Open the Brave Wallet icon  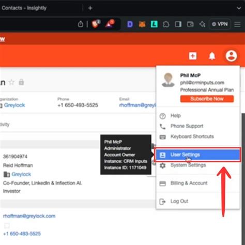coord(190,24)
